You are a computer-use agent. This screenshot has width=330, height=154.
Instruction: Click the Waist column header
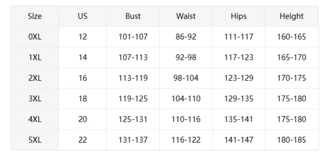[186, 16]
